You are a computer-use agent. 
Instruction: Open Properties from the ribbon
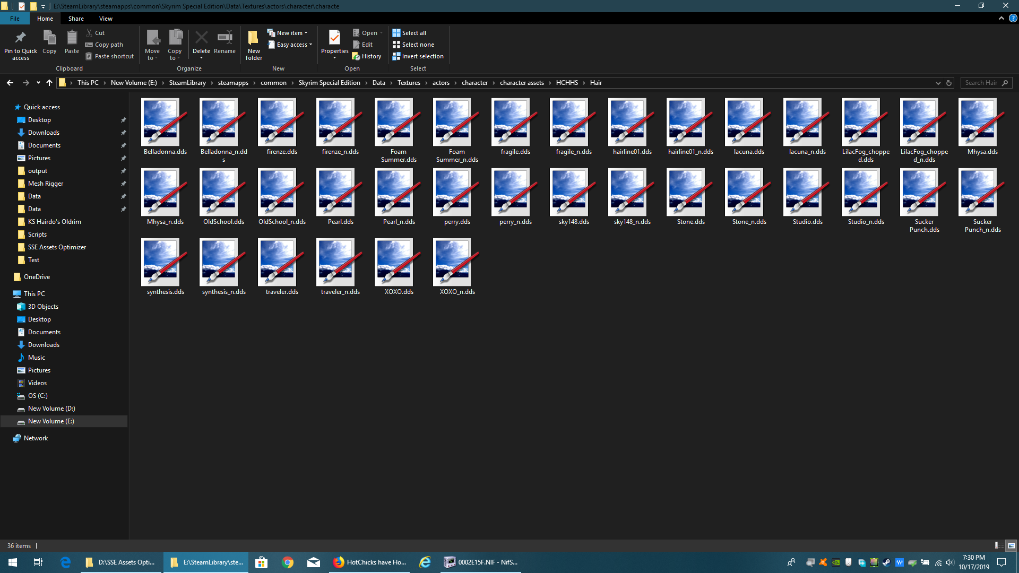click(x=334, y=44)
